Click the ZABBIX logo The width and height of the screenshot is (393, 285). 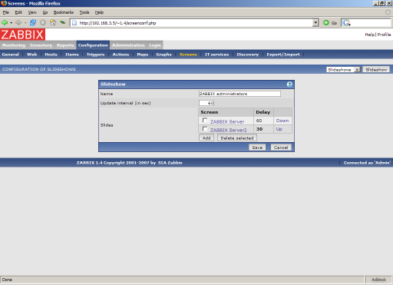click(22, 35)
